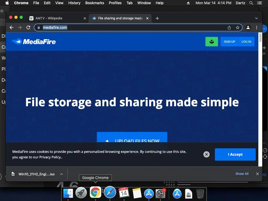Screen dimensions: 268x201
Task: Close the File sharing and storage tab
Action: (147, 18)
